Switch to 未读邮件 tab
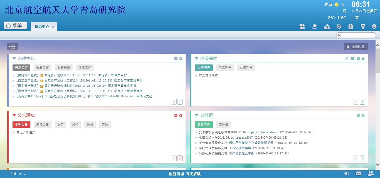 [x=225, y=67]
